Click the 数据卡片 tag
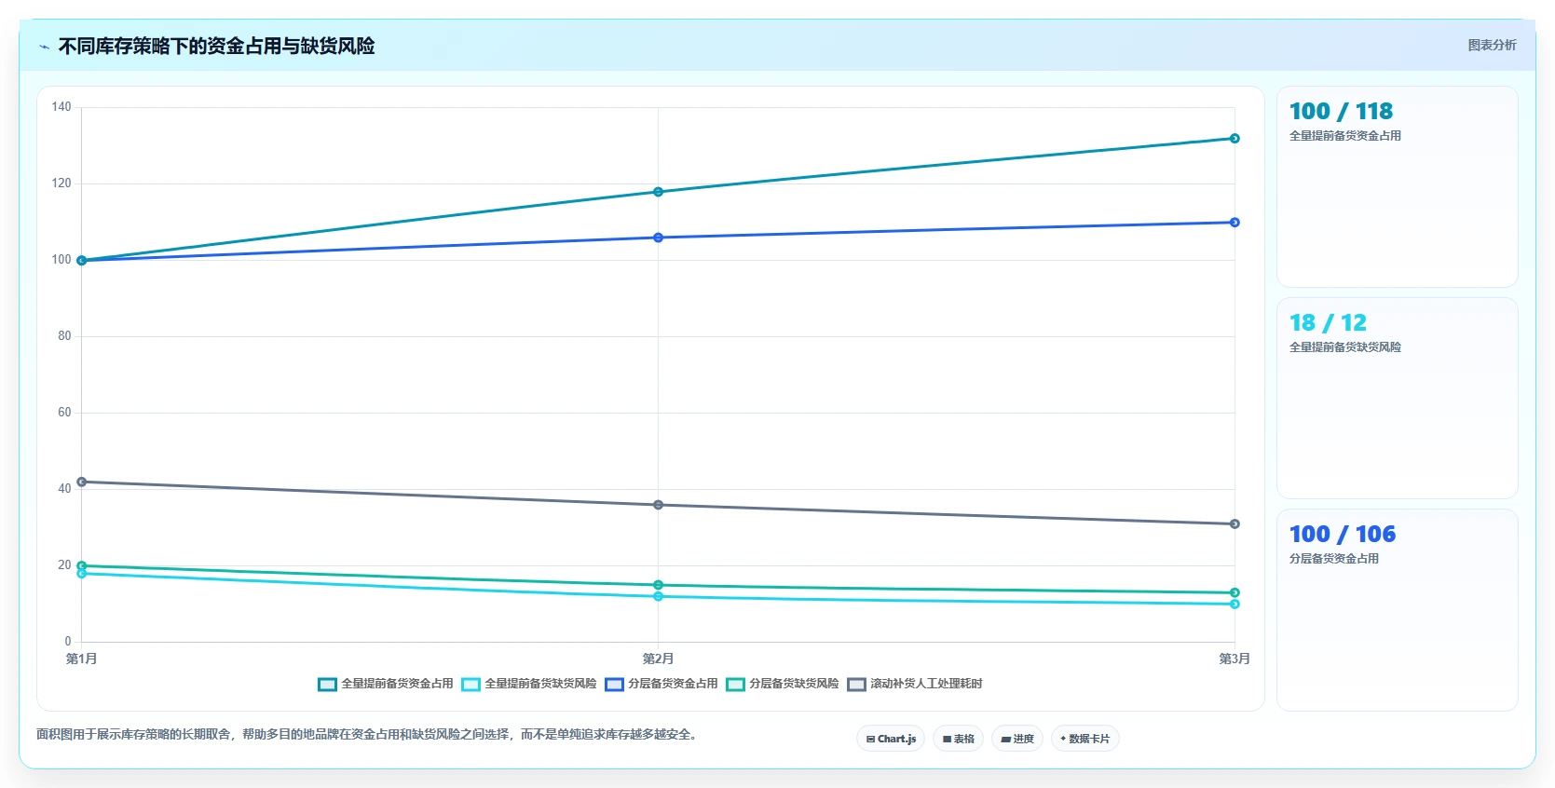Viewport: 1555px width, 788px height. 1084,739
